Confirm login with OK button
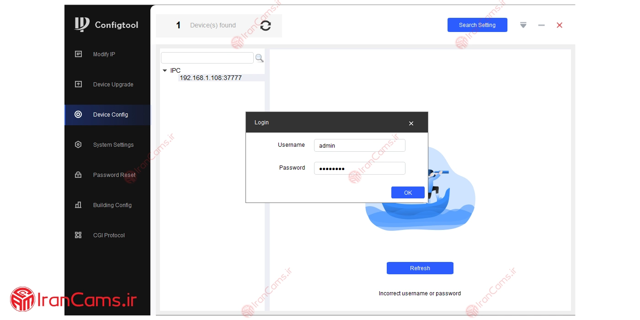640x320 pixels. pos(408,192)
